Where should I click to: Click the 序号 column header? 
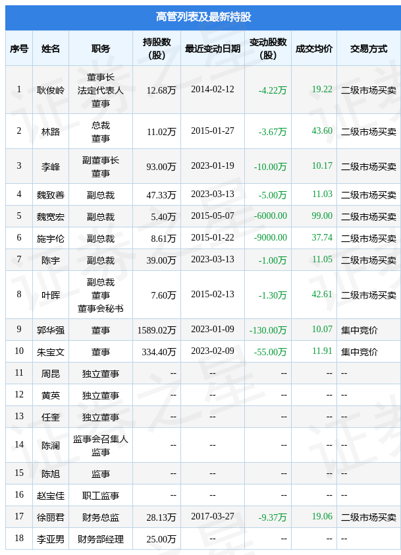click(x=18, y=49)
